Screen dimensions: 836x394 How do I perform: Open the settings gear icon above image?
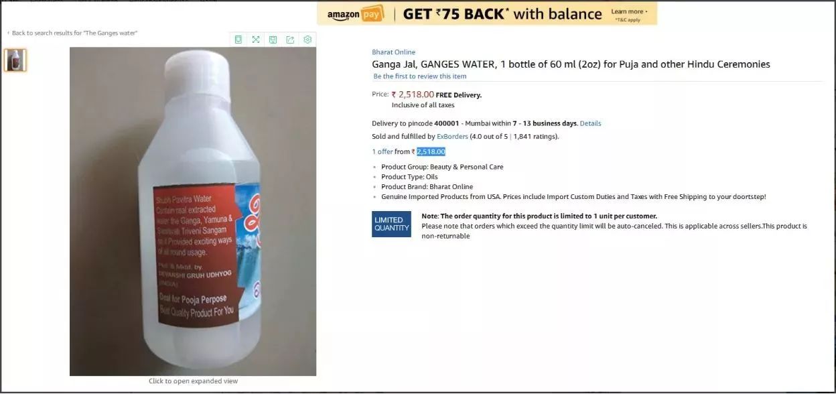[x=307, y=40]
